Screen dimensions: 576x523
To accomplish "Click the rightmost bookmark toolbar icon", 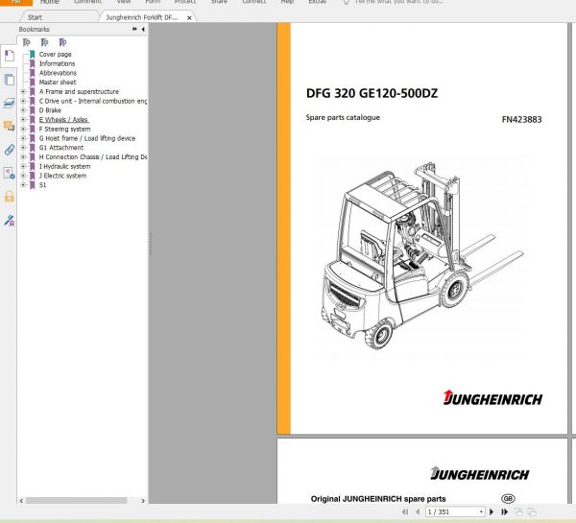I will point(62,42).
